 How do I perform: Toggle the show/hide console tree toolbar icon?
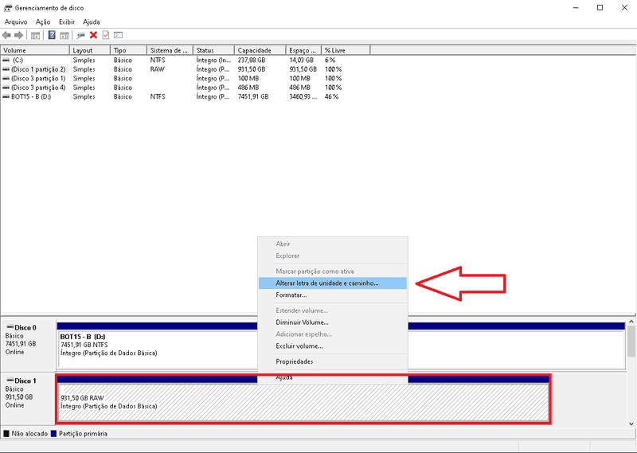(35, 35)
